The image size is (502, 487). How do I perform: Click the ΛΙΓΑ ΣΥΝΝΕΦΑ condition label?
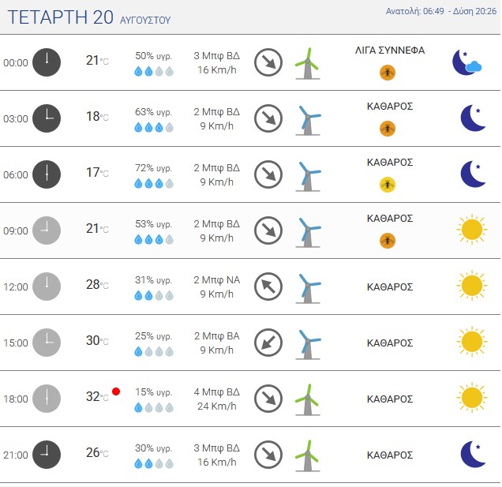click(390, 51)
